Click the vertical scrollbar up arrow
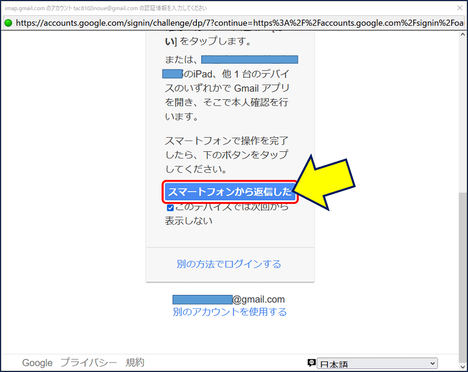 click(463, 34)
